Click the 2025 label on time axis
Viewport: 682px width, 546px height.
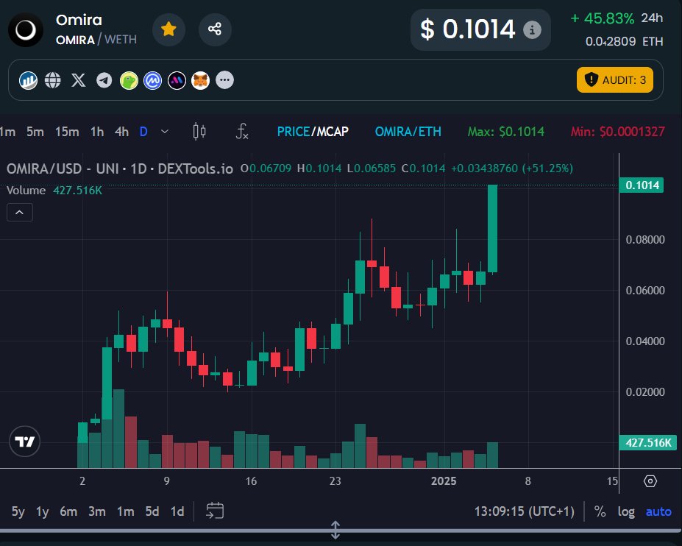click(444, 481)
